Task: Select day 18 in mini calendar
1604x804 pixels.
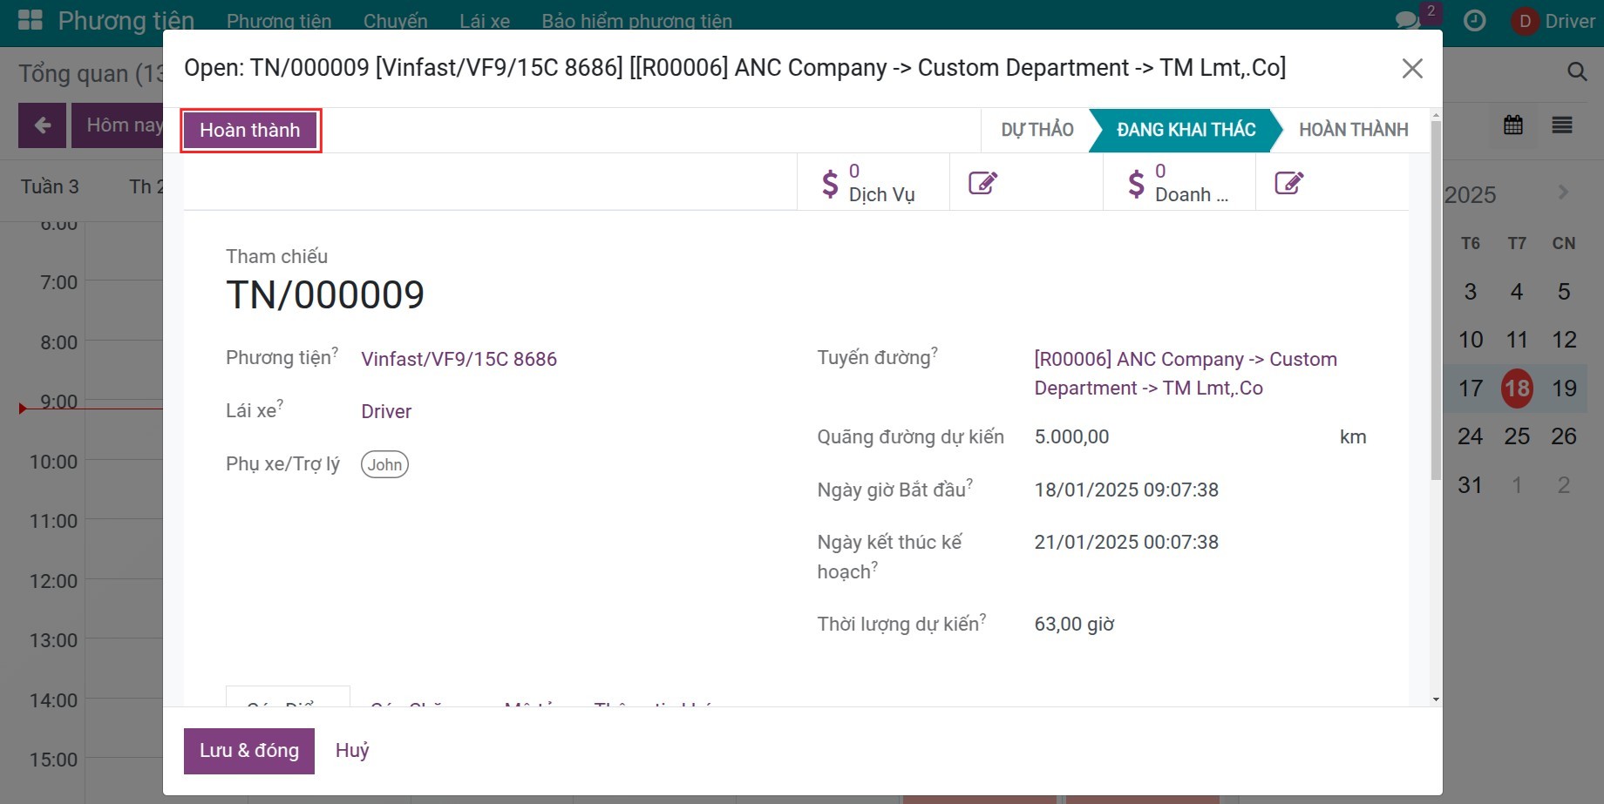Action: [1517, 388]
